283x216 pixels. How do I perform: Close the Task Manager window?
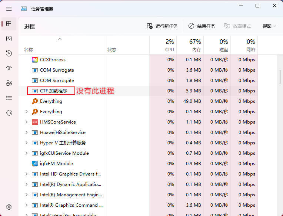pyautogui.click(x=274, y=6)
